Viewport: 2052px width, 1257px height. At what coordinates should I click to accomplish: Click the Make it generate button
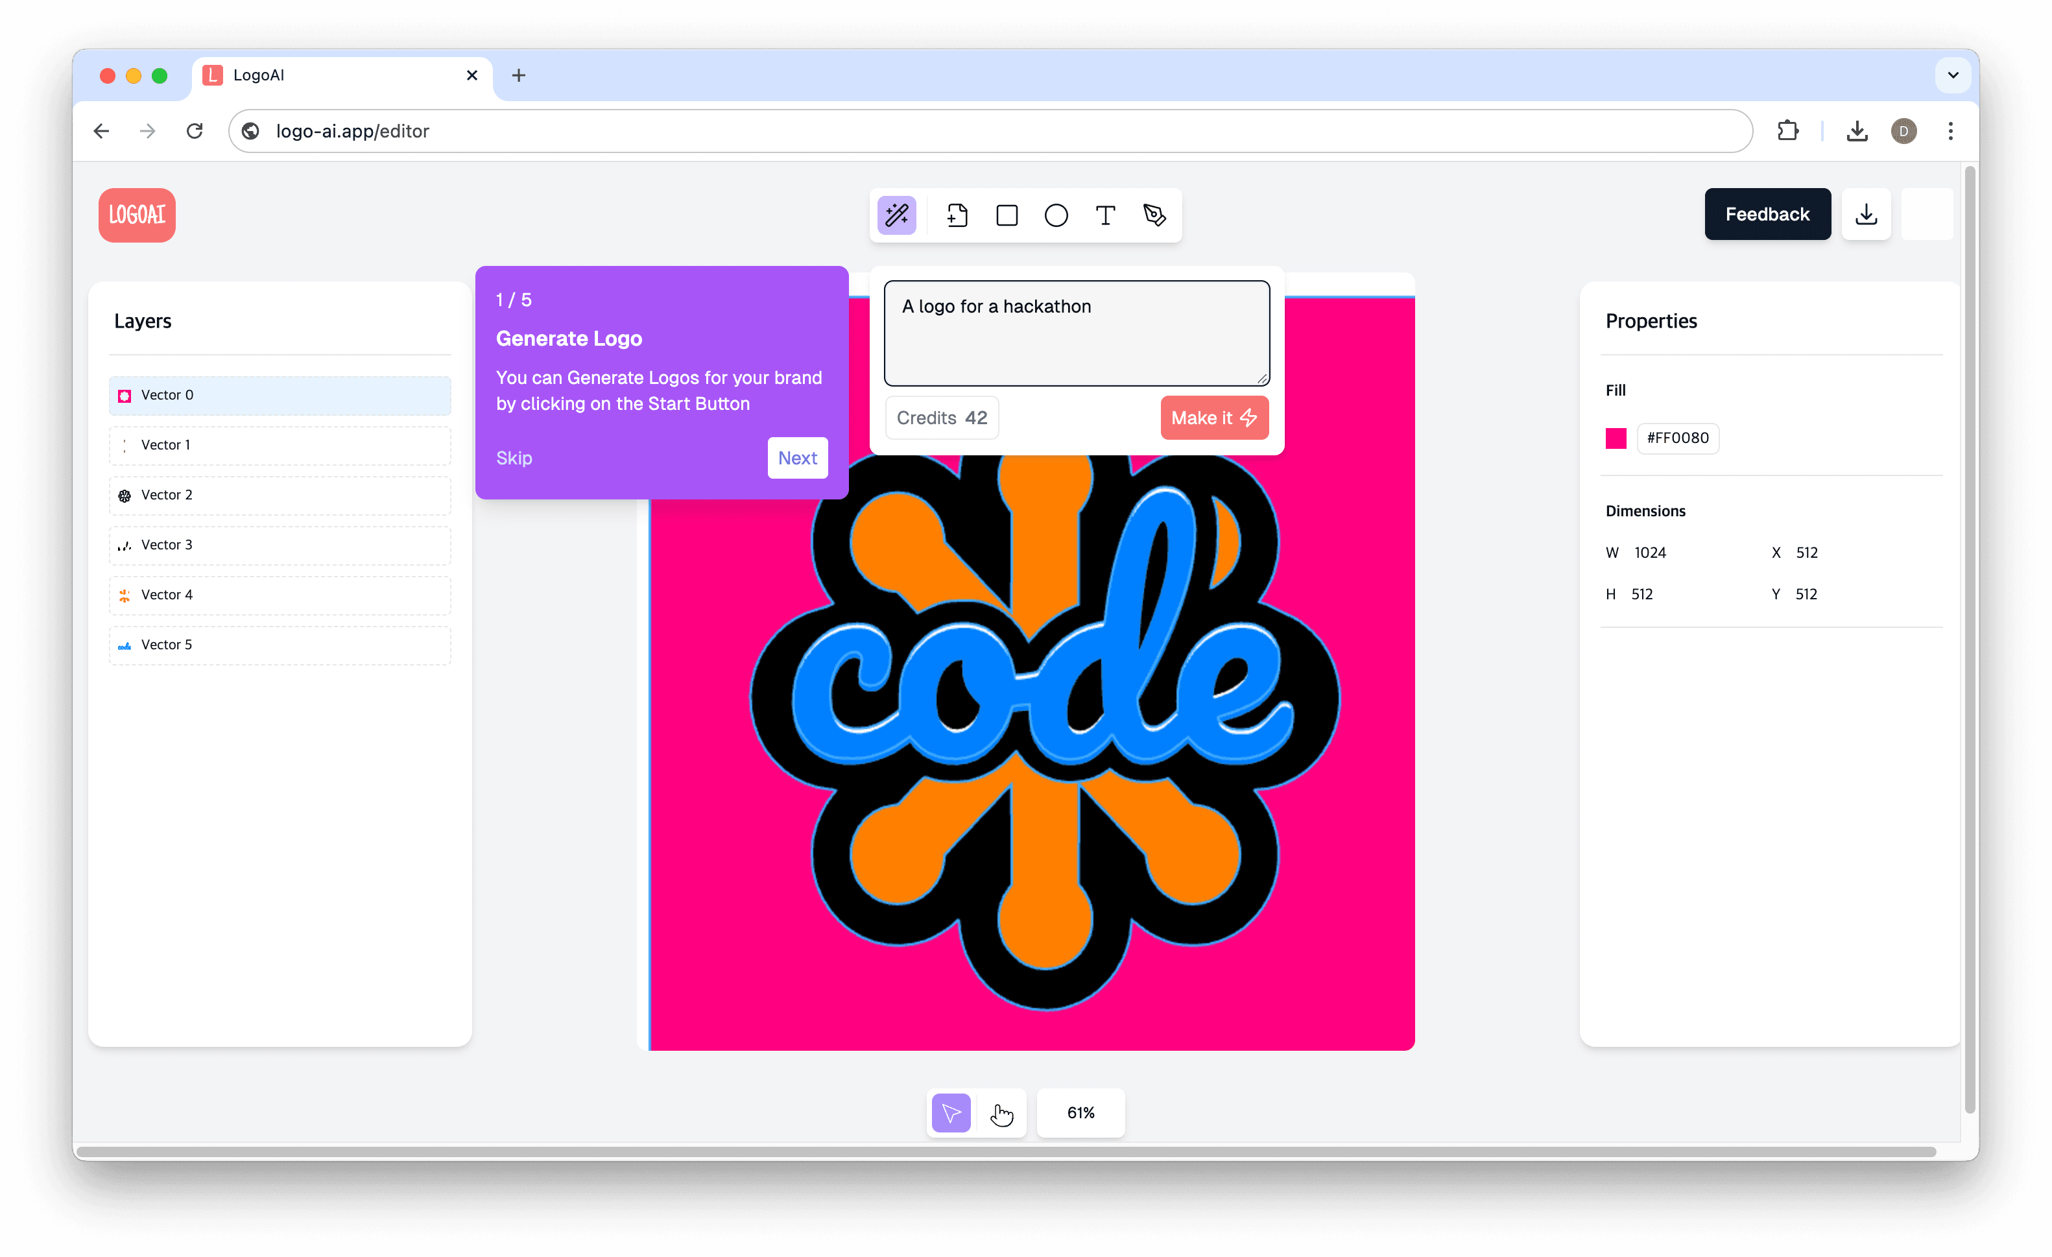[x=1213, y=417]
